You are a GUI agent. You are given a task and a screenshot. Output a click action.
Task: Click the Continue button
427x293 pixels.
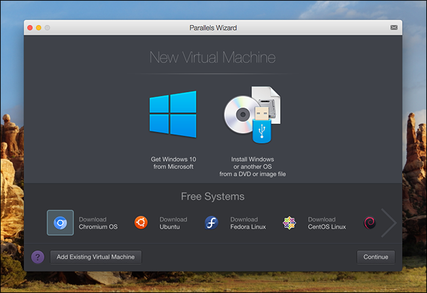[376, 257]
